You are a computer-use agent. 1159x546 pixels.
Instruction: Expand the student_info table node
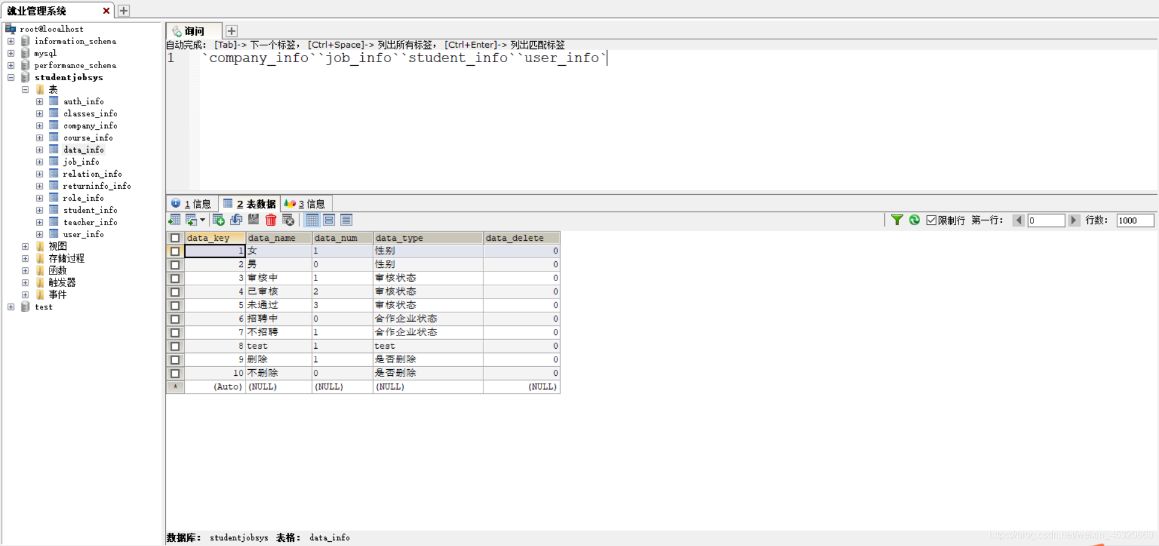(39, 210)
